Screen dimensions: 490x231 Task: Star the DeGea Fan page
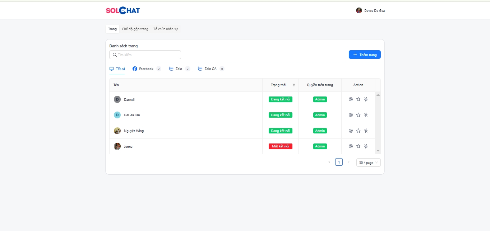[x=358, y=115]
